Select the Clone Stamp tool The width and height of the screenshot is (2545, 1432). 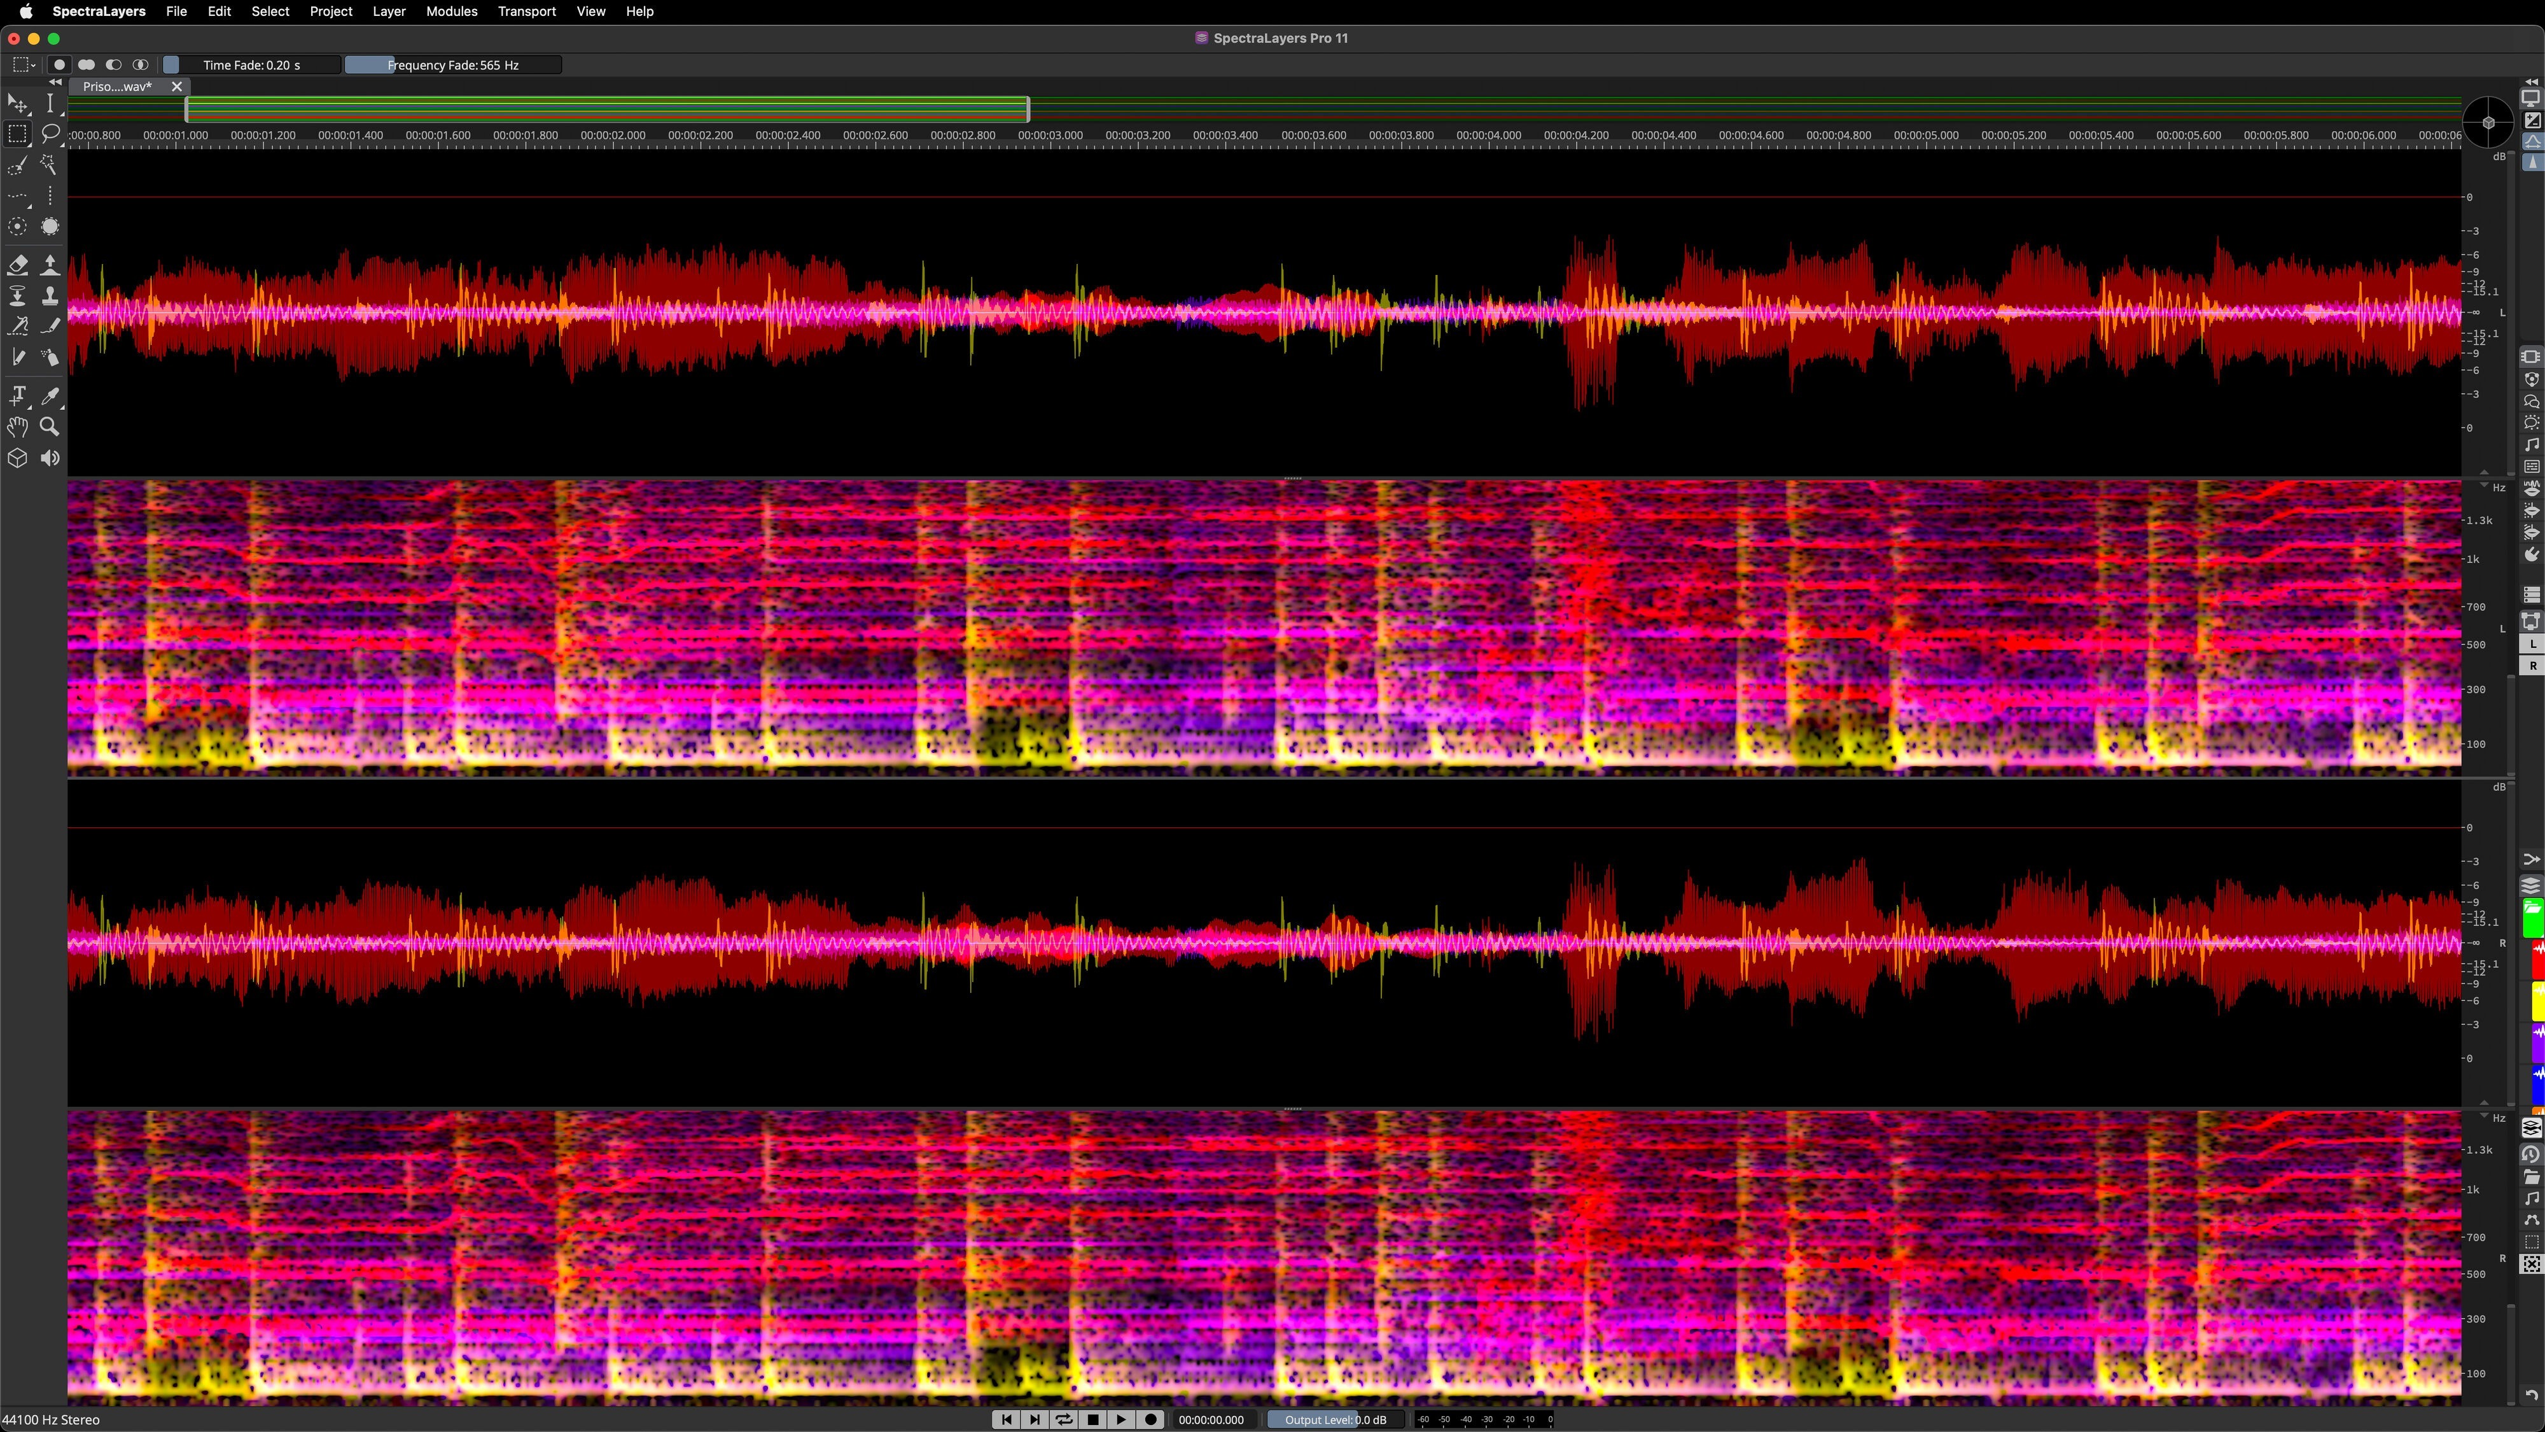click(x=50, y=295)
